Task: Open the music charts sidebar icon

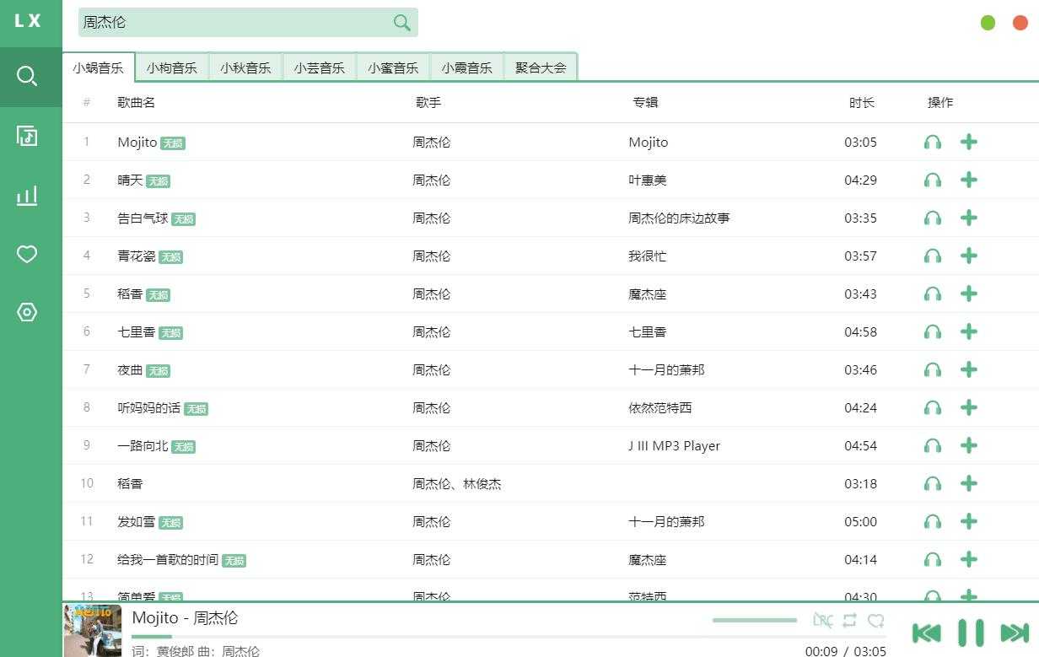Action: [27, 195]
